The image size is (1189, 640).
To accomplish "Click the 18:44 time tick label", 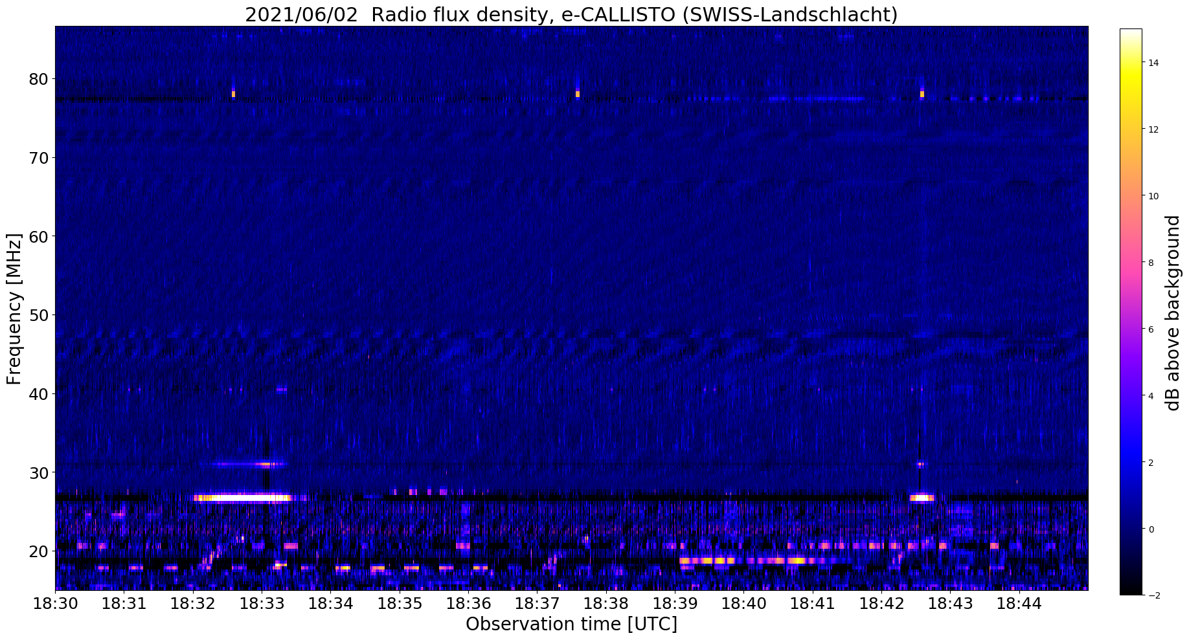I will (x=1019, y=604).
